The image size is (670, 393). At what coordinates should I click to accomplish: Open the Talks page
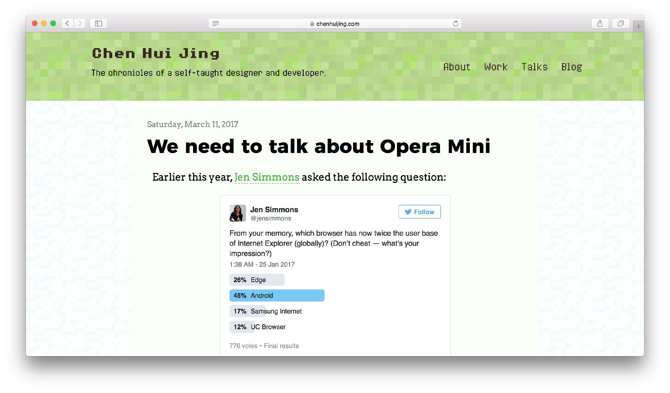click(x=534, y=67)
